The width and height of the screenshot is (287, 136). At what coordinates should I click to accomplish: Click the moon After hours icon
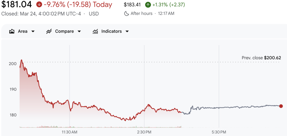pos(126,13)
